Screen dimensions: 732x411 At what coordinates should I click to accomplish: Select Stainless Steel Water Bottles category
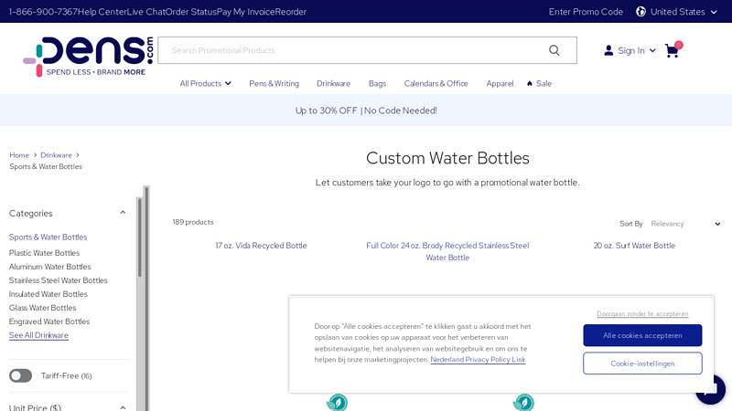[59, 280]
